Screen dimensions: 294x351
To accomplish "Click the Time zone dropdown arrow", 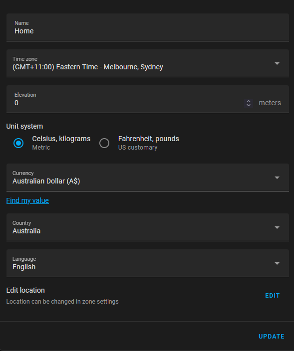I will (x=277, y=64).
